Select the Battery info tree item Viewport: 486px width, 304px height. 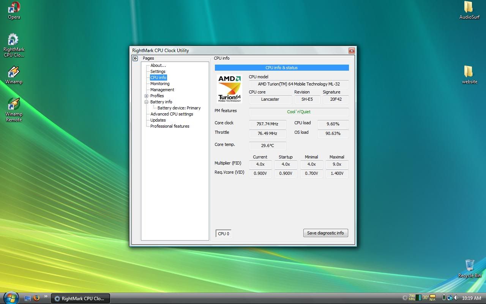[x=161, y=102]
